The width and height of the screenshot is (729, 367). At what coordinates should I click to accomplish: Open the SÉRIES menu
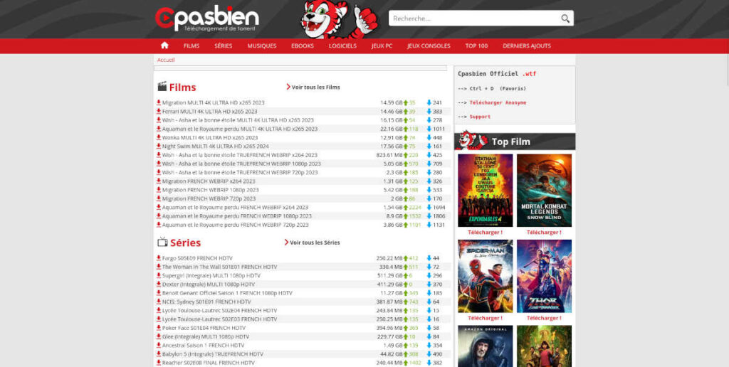tap(223, 46)
